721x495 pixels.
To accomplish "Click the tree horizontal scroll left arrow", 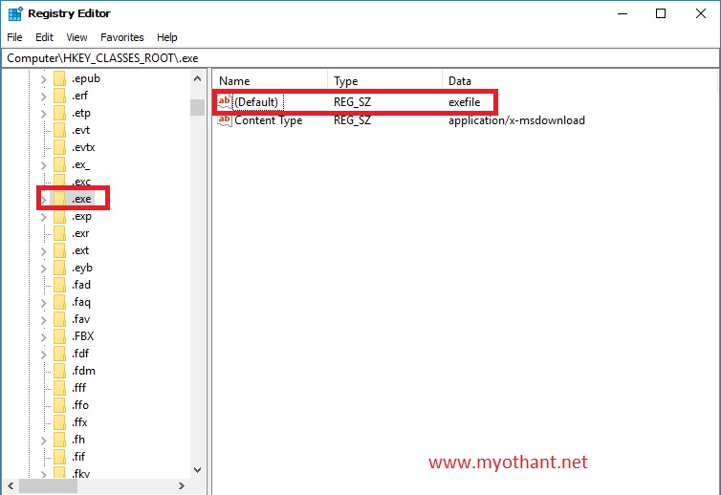I will (x=11, y=485).
